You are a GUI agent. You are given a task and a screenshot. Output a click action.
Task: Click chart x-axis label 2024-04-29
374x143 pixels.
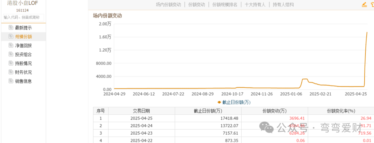coord(114,94)
